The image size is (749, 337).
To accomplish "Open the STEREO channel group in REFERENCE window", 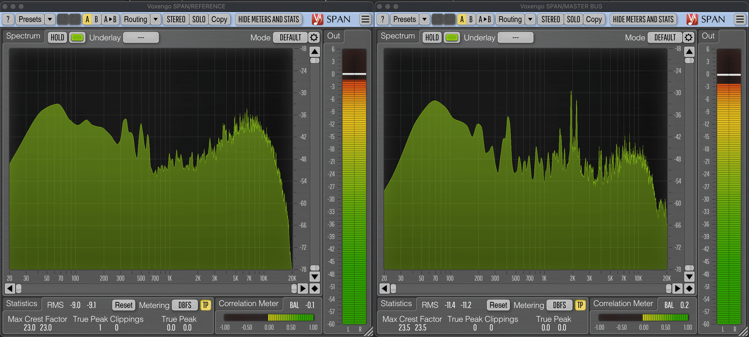I will 176,20.
